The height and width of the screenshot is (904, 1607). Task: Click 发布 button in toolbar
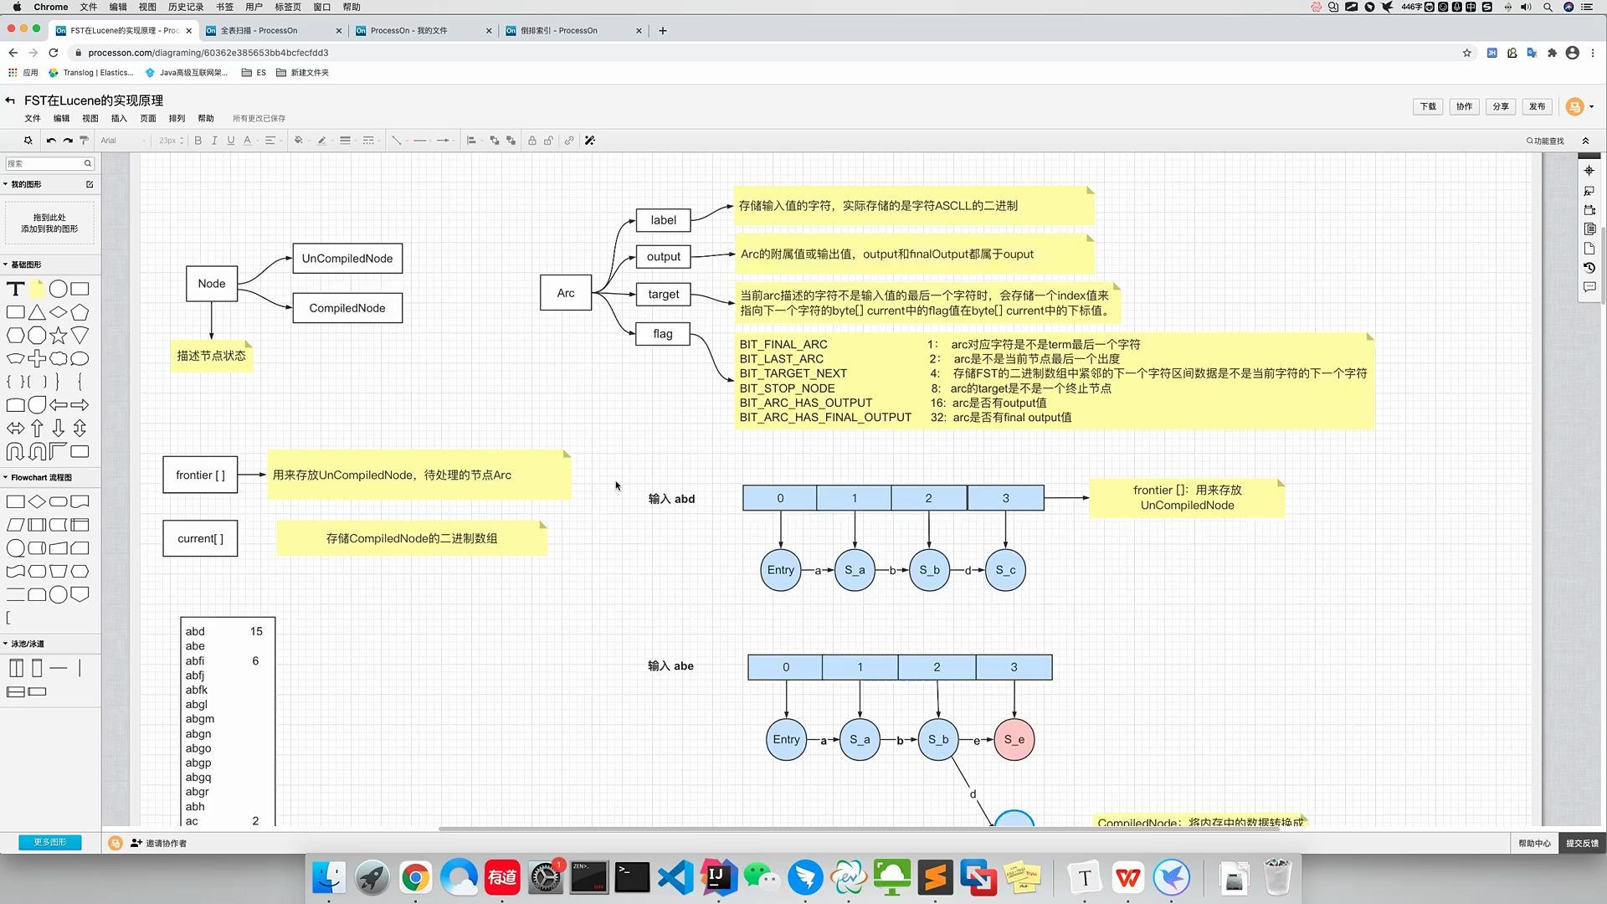point(1538,106)
